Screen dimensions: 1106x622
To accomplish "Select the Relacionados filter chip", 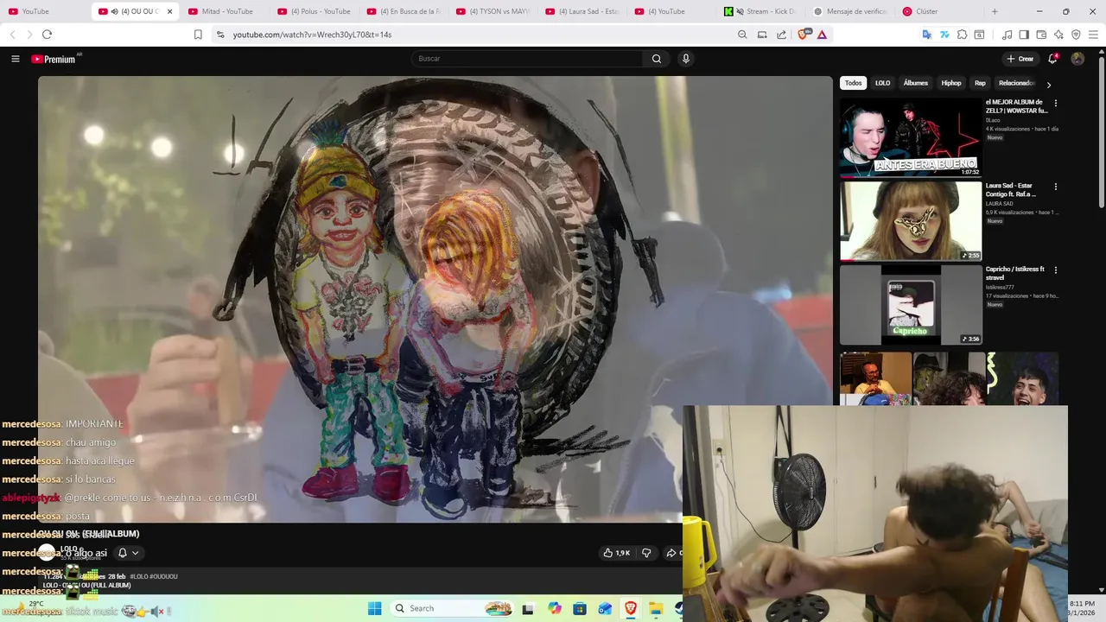I will click(1016, 83).
